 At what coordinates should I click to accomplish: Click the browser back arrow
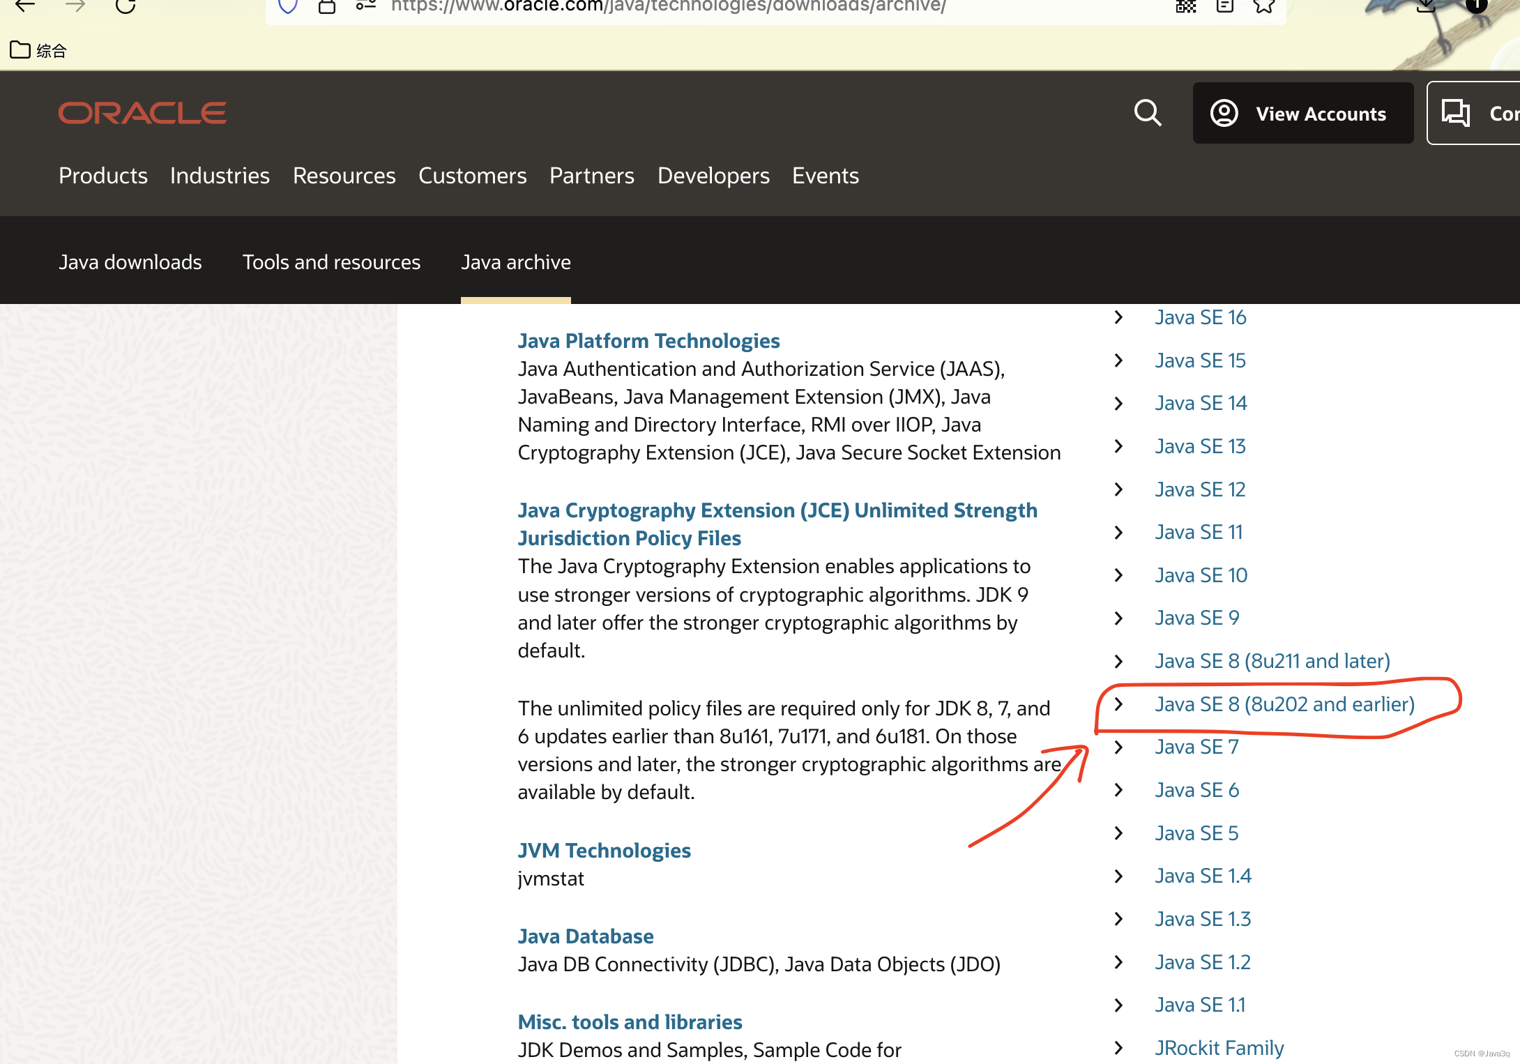point(25,6)
